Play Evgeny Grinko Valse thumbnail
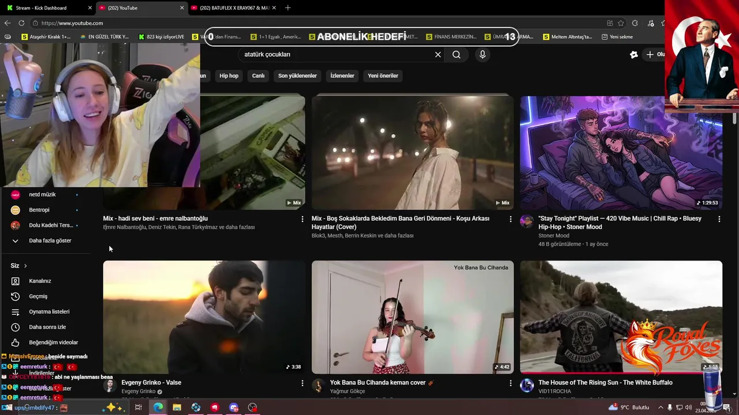The width and height of the screenshot is (739, 415). (204, 317)
